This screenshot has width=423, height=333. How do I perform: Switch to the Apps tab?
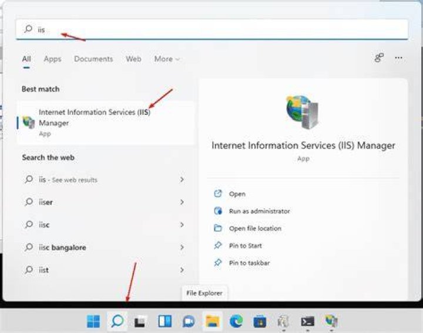coord(52,59)
